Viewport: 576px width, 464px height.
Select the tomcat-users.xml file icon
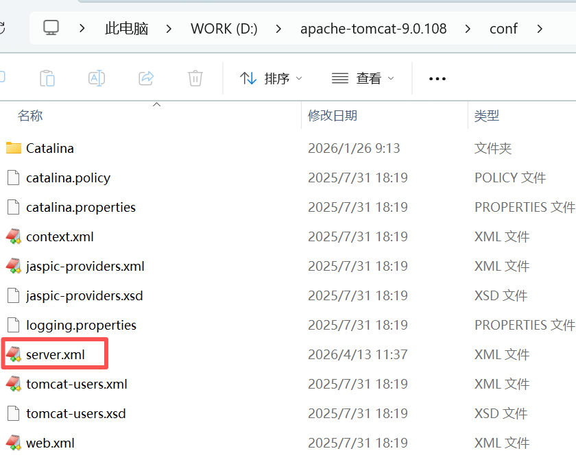point(14,384)
